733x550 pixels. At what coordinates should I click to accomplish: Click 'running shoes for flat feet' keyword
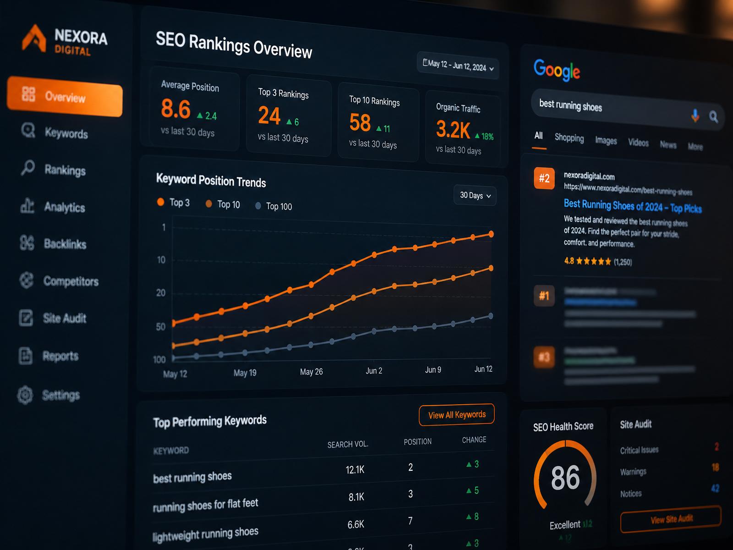click(205, 505)
